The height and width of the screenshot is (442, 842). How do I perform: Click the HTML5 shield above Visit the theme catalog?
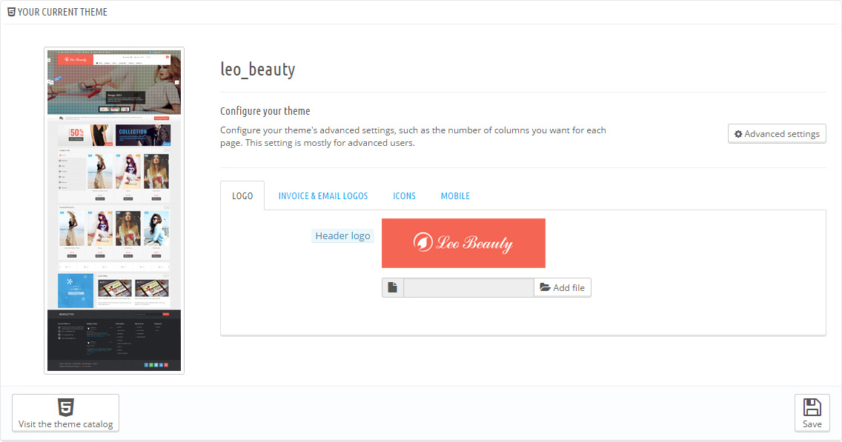click(66, 407)
